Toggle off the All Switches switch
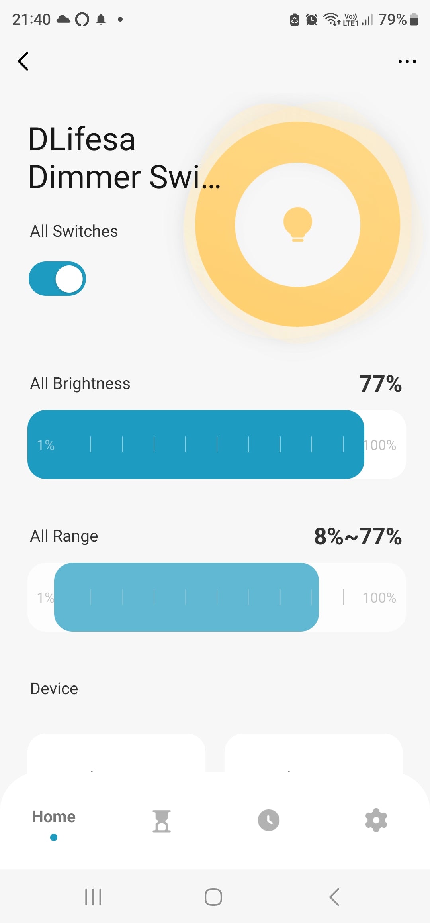 coord(57,279)
